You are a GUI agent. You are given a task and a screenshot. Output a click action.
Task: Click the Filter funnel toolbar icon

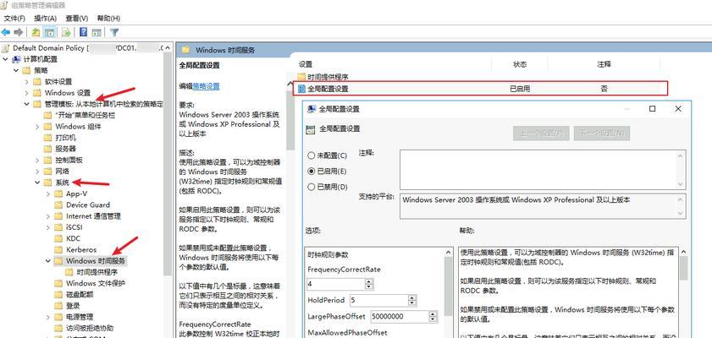click(114, 32)
